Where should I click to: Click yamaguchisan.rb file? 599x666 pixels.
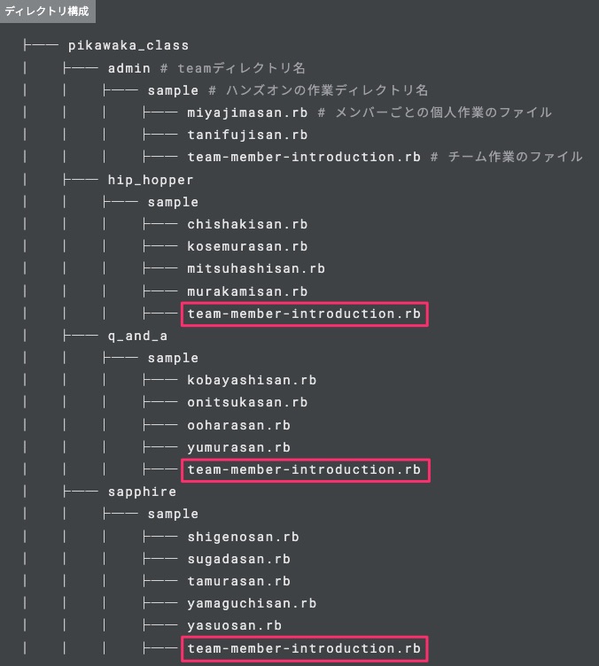(x=252, y=603)
